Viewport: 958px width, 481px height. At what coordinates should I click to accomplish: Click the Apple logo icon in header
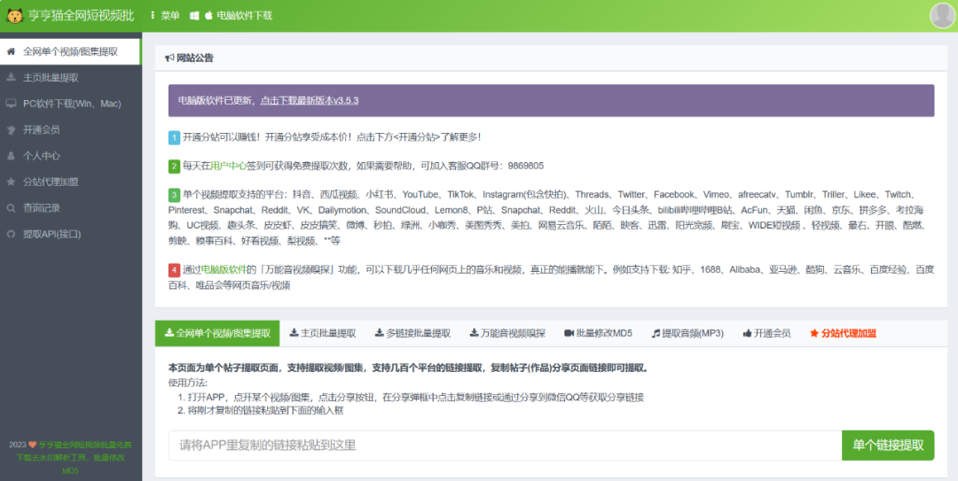[x=209, y=15]
